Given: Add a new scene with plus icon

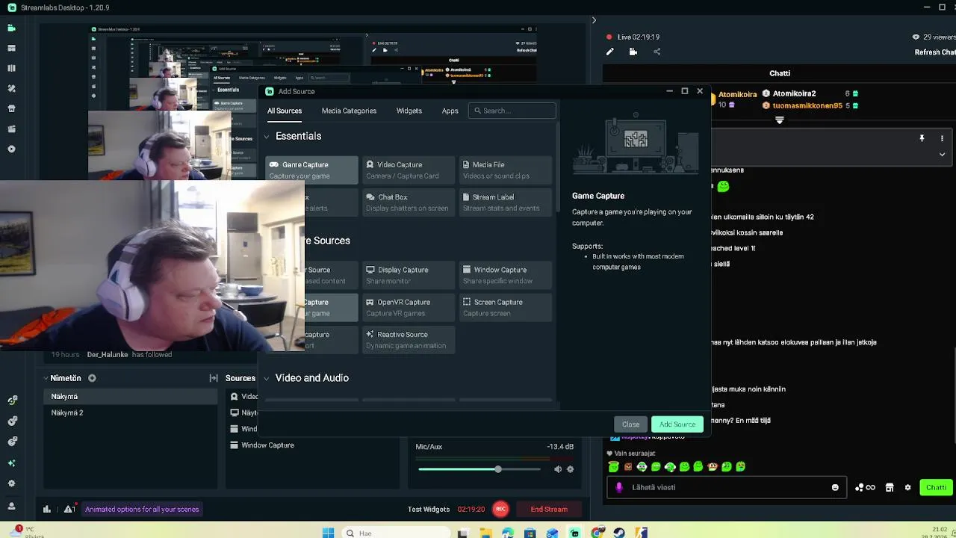Looking at the screenshot, I should [92, 378].
